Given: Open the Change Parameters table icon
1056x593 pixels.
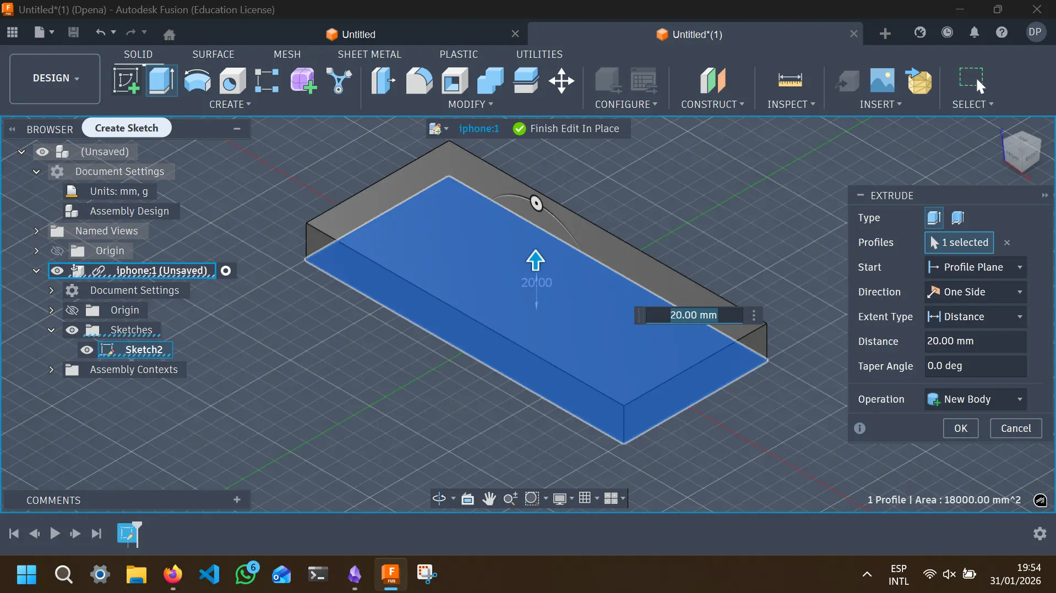Looking at the screenshot, I should (x=644, y=80).
